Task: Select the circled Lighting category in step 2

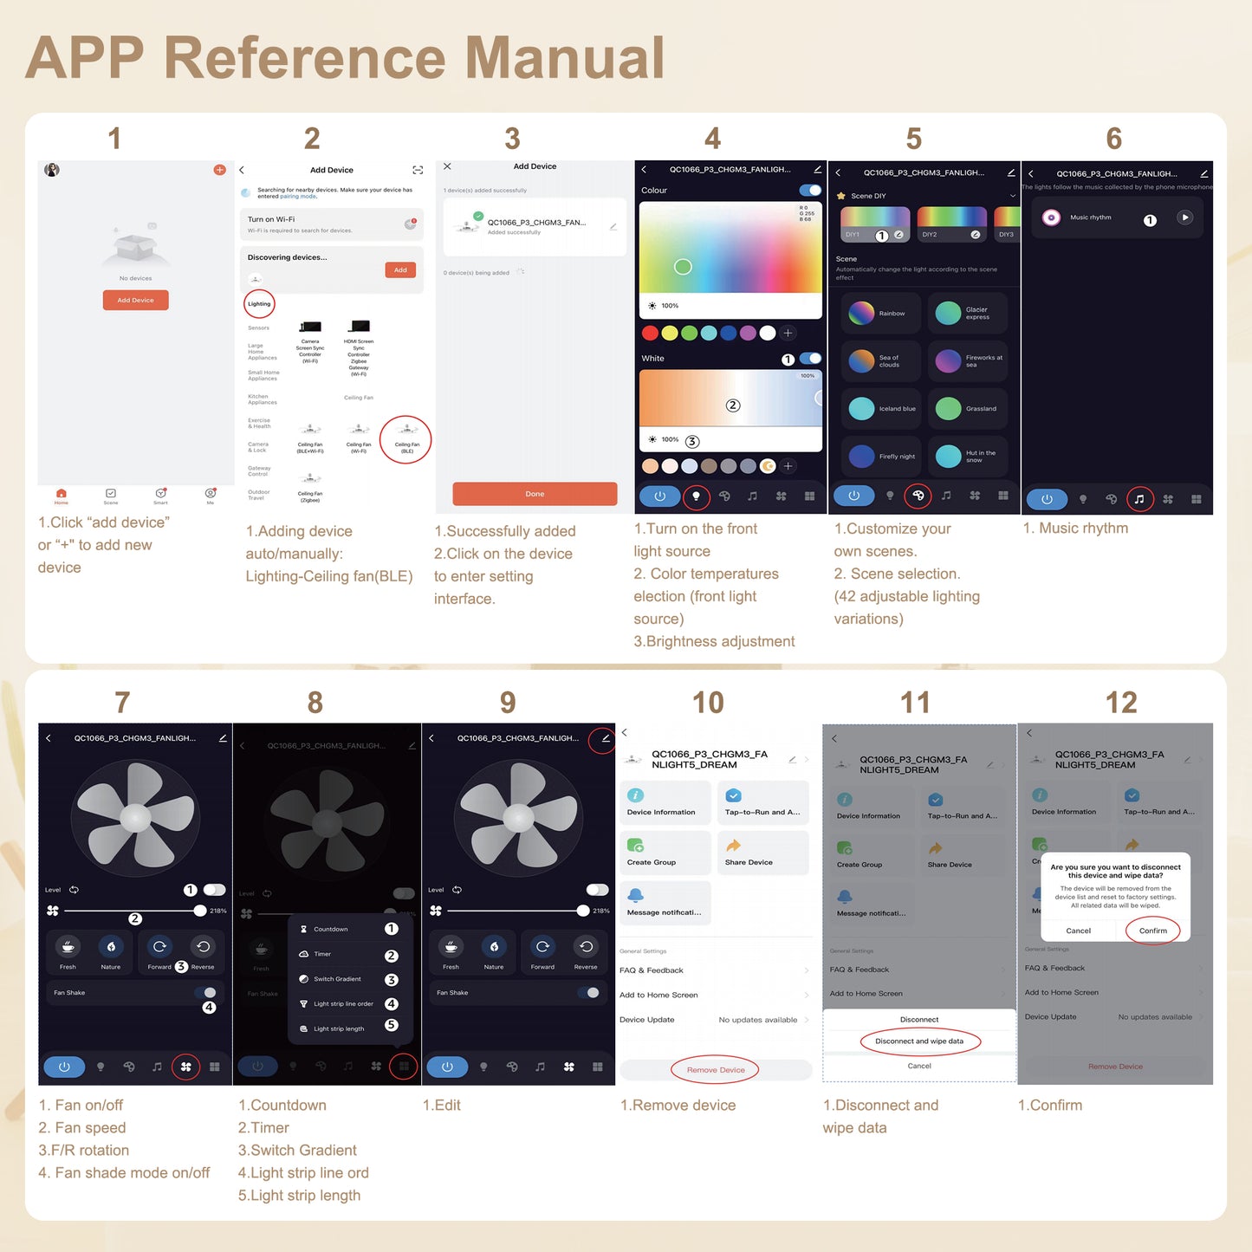Action: [x=259, y=303]
